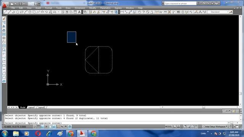244x137 pixels.
Task: Expand the quick access toolbar dropdown arrow
Action: [x=39, y=4]
